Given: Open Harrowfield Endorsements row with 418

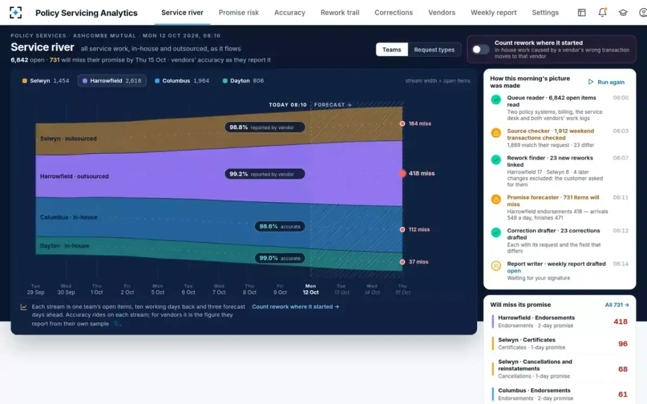Looking at the screenshot, I should pos(560,322).
